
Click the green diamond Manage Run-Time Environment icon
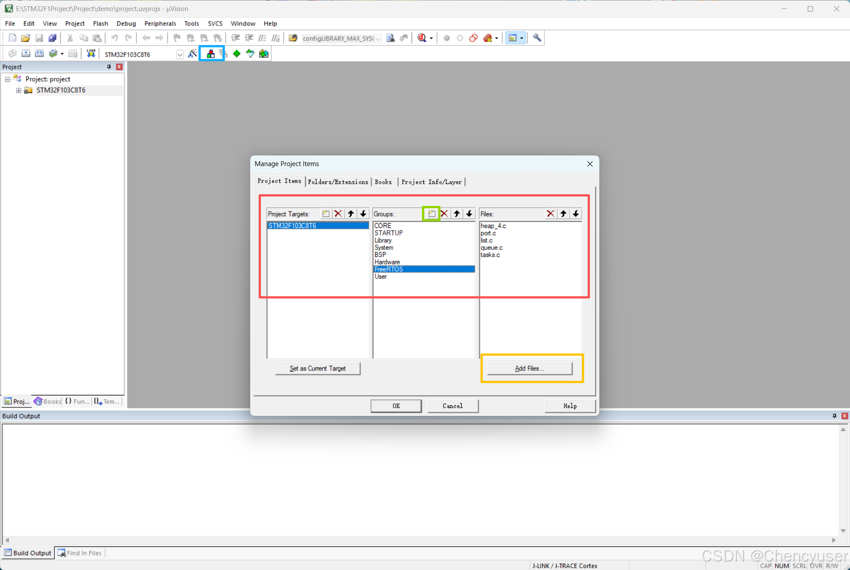(x=237, y=53)
